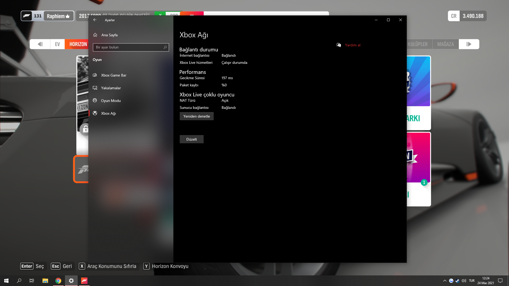Click the orange-highlighted Forza logo tile

coord(81,169)
